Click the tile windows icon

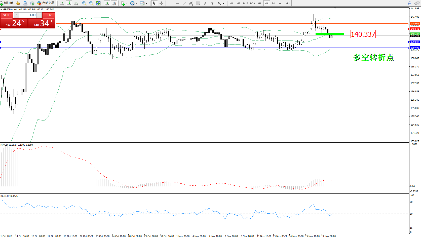pos(98,3)
